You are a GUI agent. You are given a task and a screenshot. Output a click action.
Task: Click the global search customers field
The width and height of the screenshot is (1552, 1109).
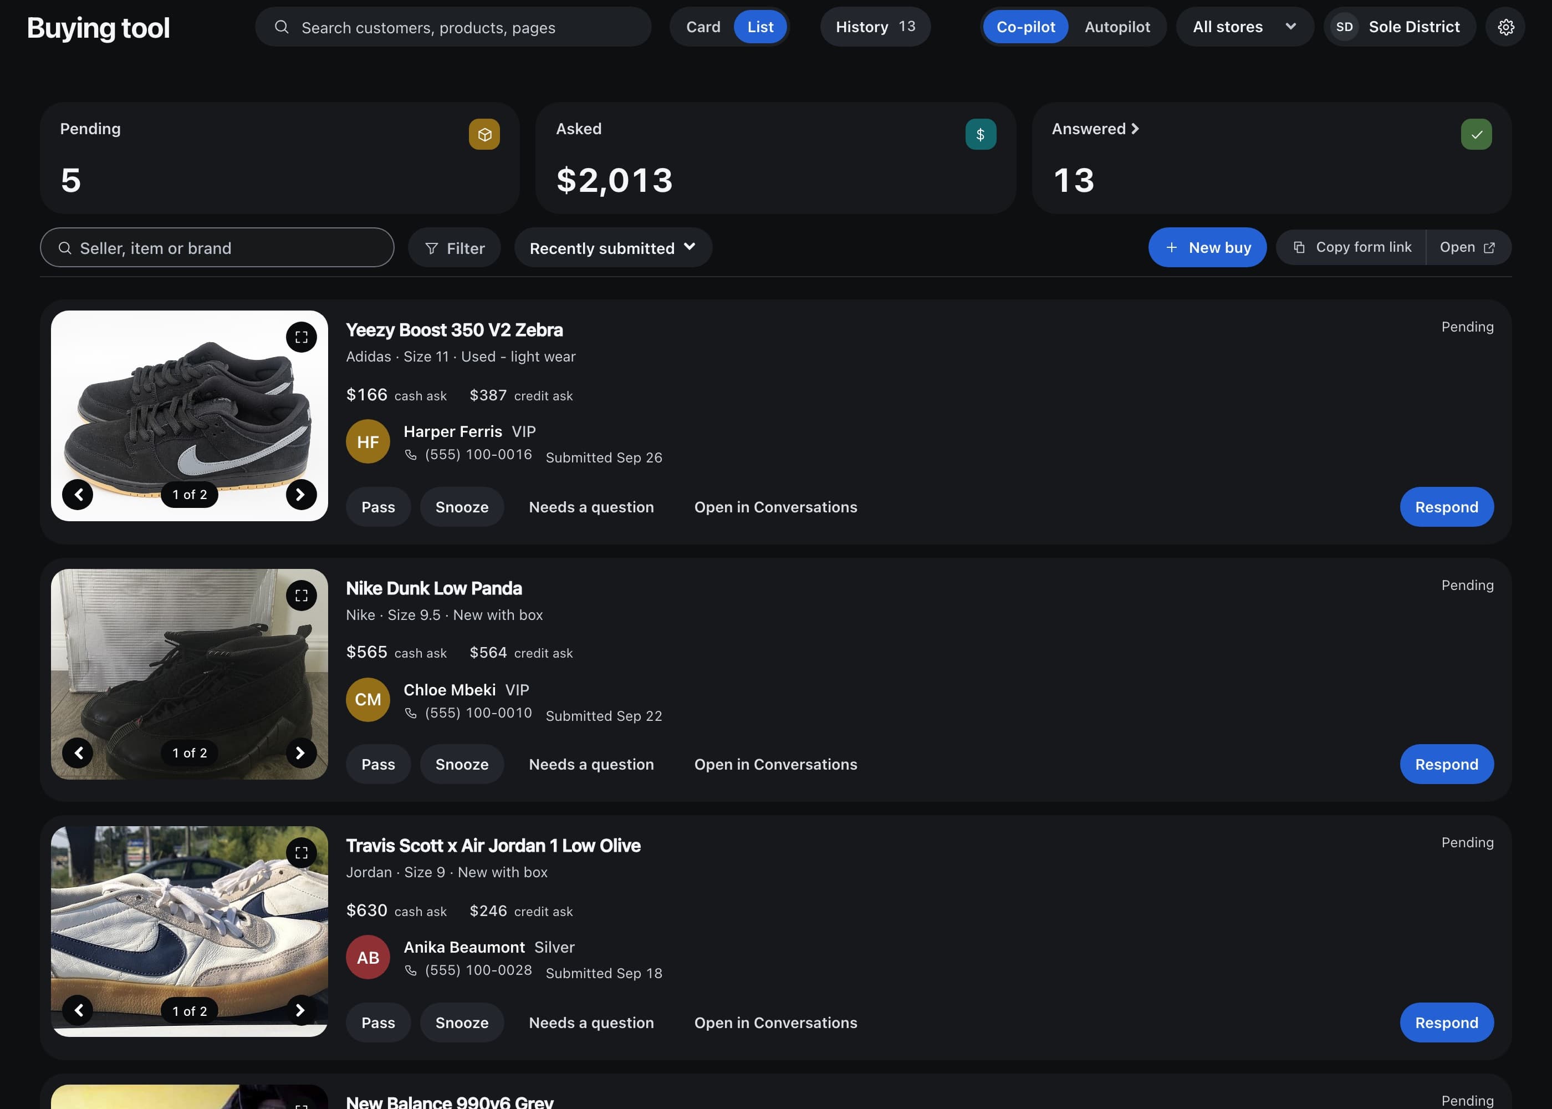[453, 27]
